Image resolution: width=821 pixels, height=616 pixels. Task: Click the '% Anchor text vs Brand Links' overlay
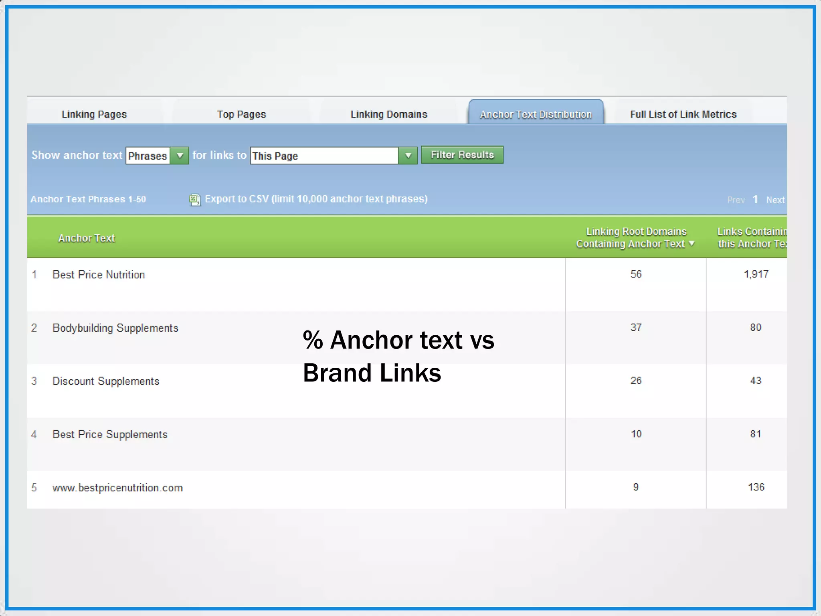click(x=398, y=357)
